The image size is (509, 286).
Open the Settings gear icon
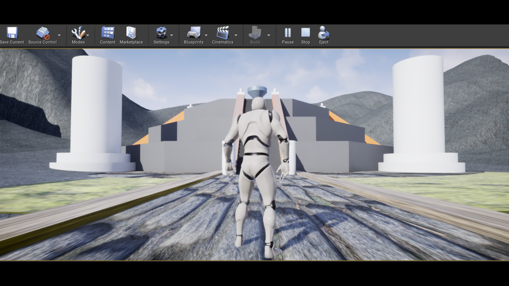[x=161, y=33]
